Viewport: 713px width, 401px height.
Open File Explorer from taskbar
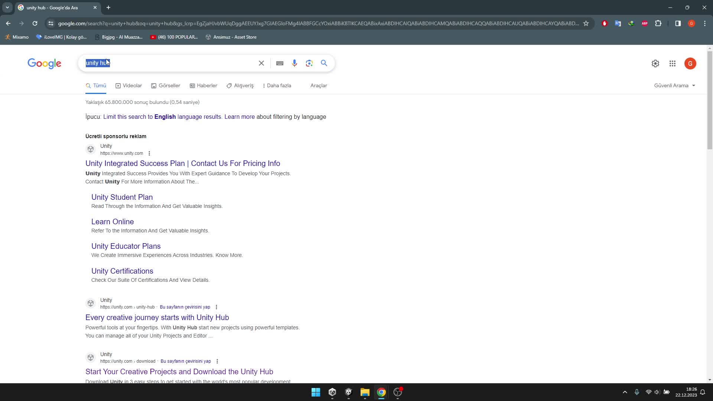[365, 392]
